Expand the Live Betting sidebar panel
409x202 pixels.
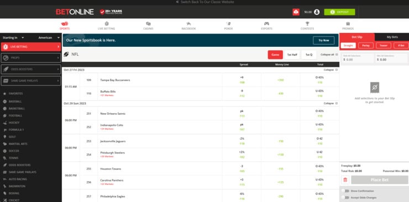pyautogui.click(x=31, y=47)
